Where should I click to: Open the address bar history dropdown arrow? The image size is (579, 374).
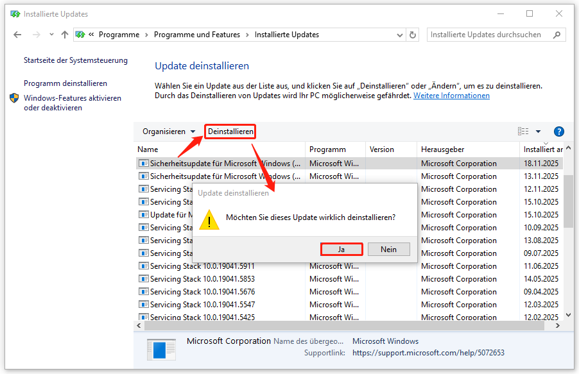(x=400, y=35)
